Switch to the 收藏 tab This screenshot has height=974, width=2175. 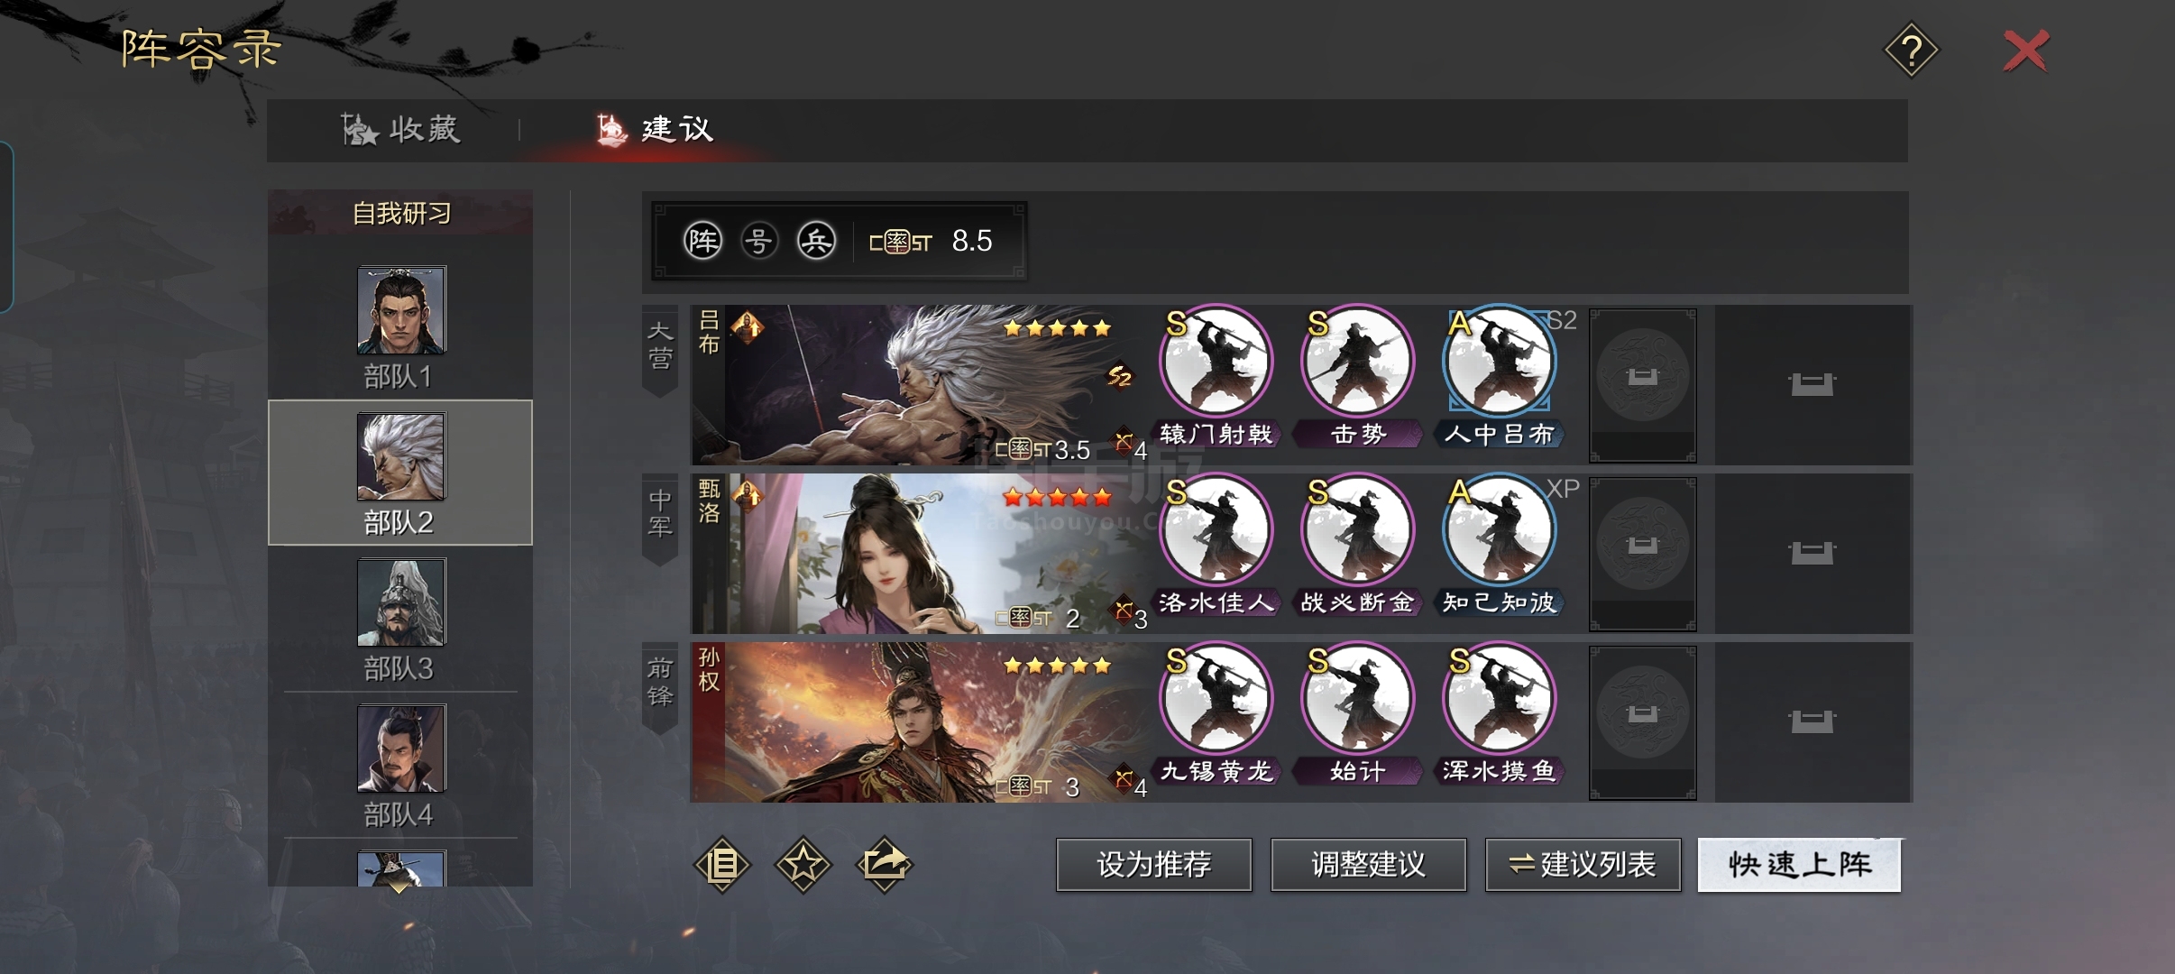click(401, 130)
